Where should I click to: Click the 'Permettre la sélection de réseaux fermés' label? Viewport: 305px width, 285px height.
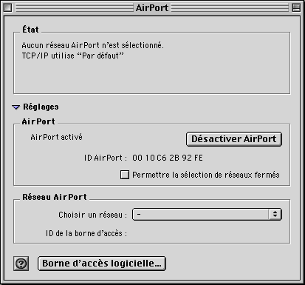pyautogui.click(x=206, y=175)
